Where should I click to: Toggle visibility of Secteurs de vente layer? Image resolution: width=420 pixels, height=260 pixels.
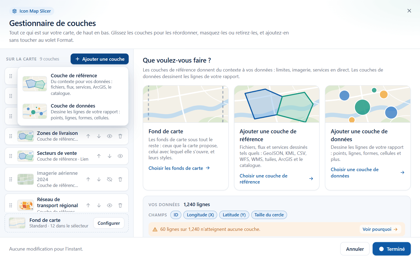[x=120, y=156]
